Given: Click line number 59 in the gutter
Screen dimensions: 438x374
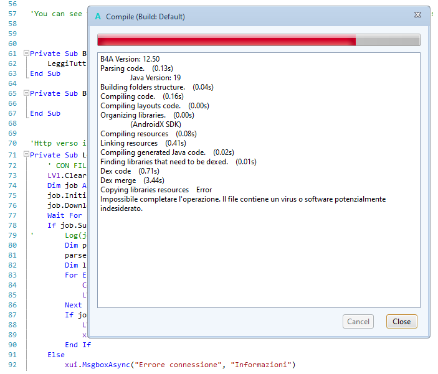Looking at the screenshot, I should [x=12, y=34].
